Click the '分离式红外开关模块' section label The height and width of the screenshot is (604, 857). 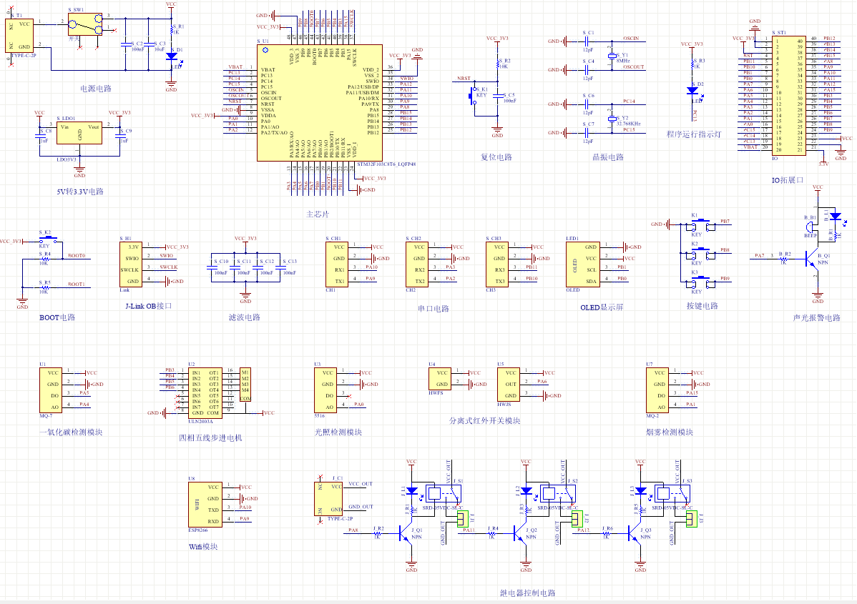485,420
